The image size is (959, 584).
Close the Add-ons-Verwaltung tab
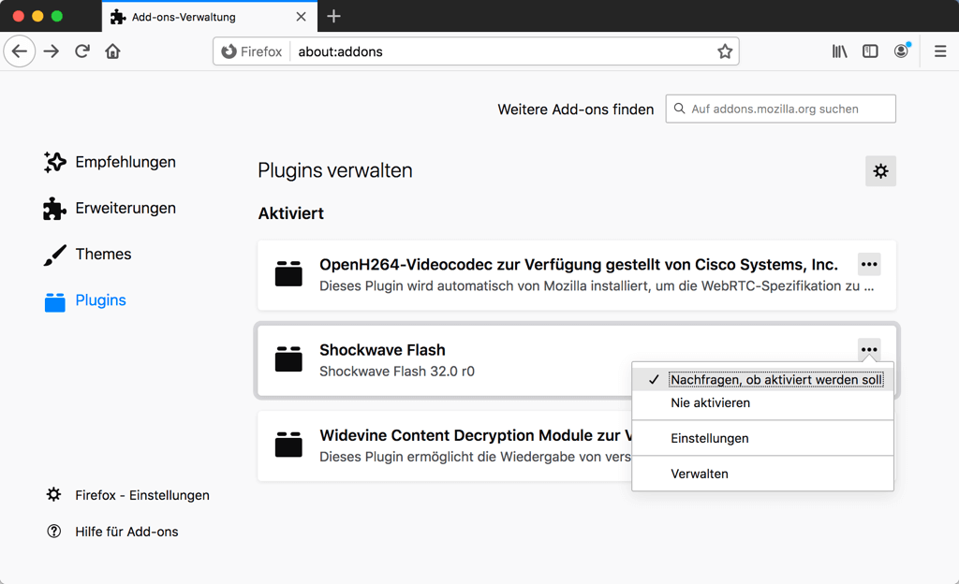[301, 17]
